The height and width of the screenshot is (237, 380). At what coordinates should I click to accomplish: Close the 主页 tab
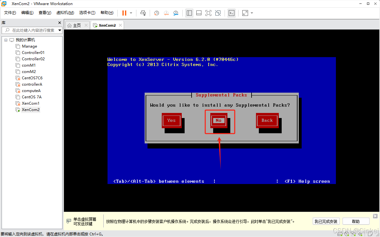point(86,25)
